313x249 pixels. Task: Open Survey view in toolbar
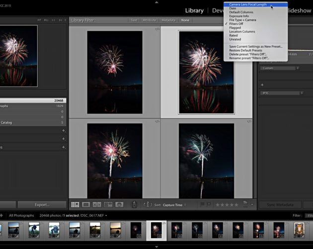[108, 205]
